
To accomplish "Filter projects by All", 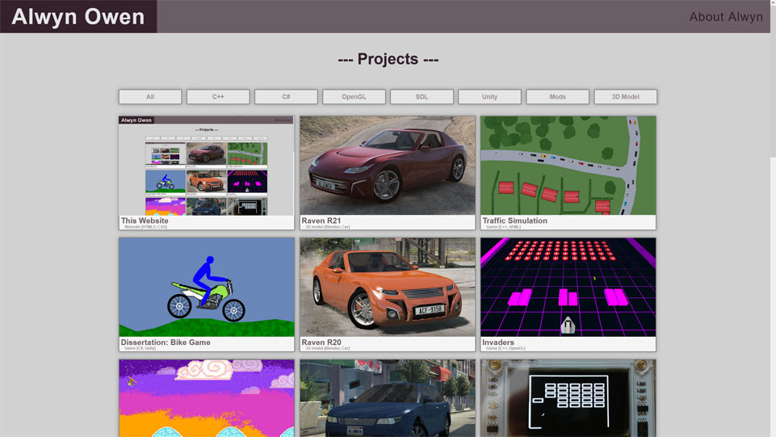I will pos(150,96).
